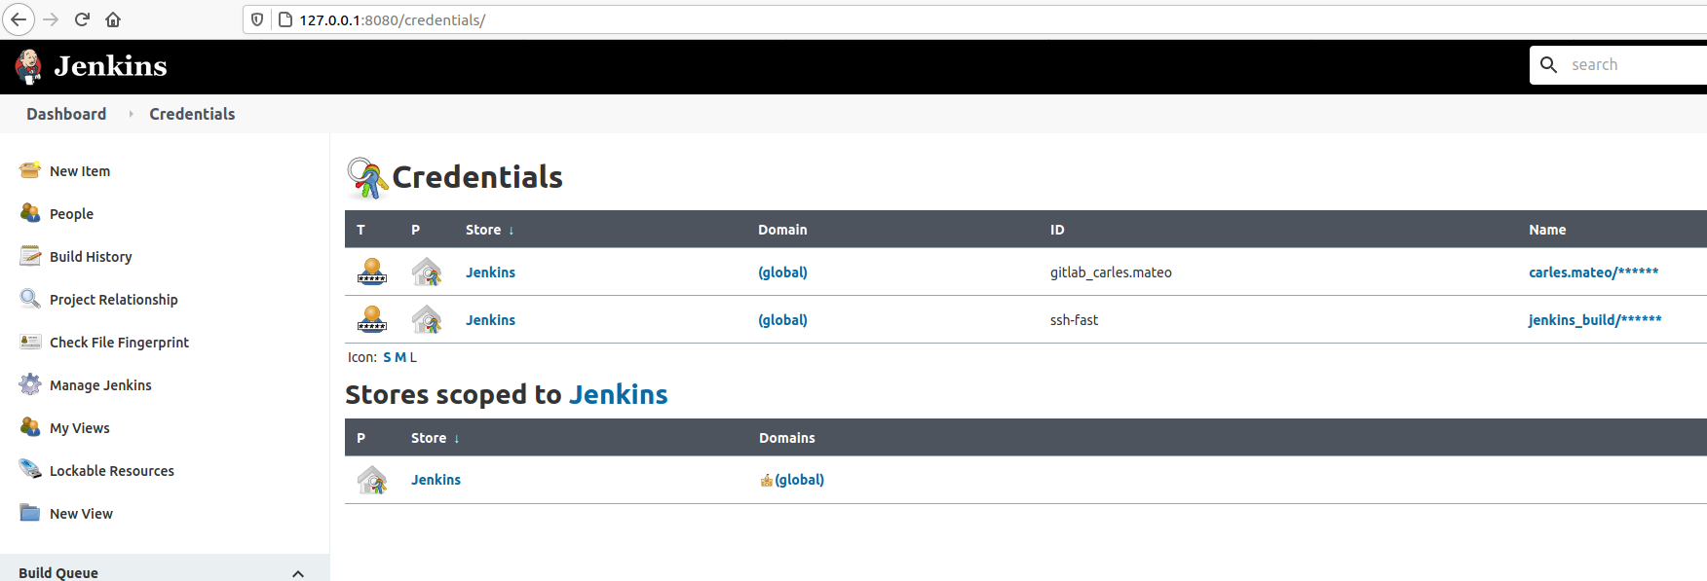1707x581 pixels.
Task: Click the Lockable Resources icon
Action: click(30, 470)
